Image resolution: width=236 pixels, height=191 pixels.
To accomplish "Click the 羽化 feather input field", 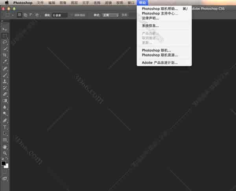I will click(60, 15).
